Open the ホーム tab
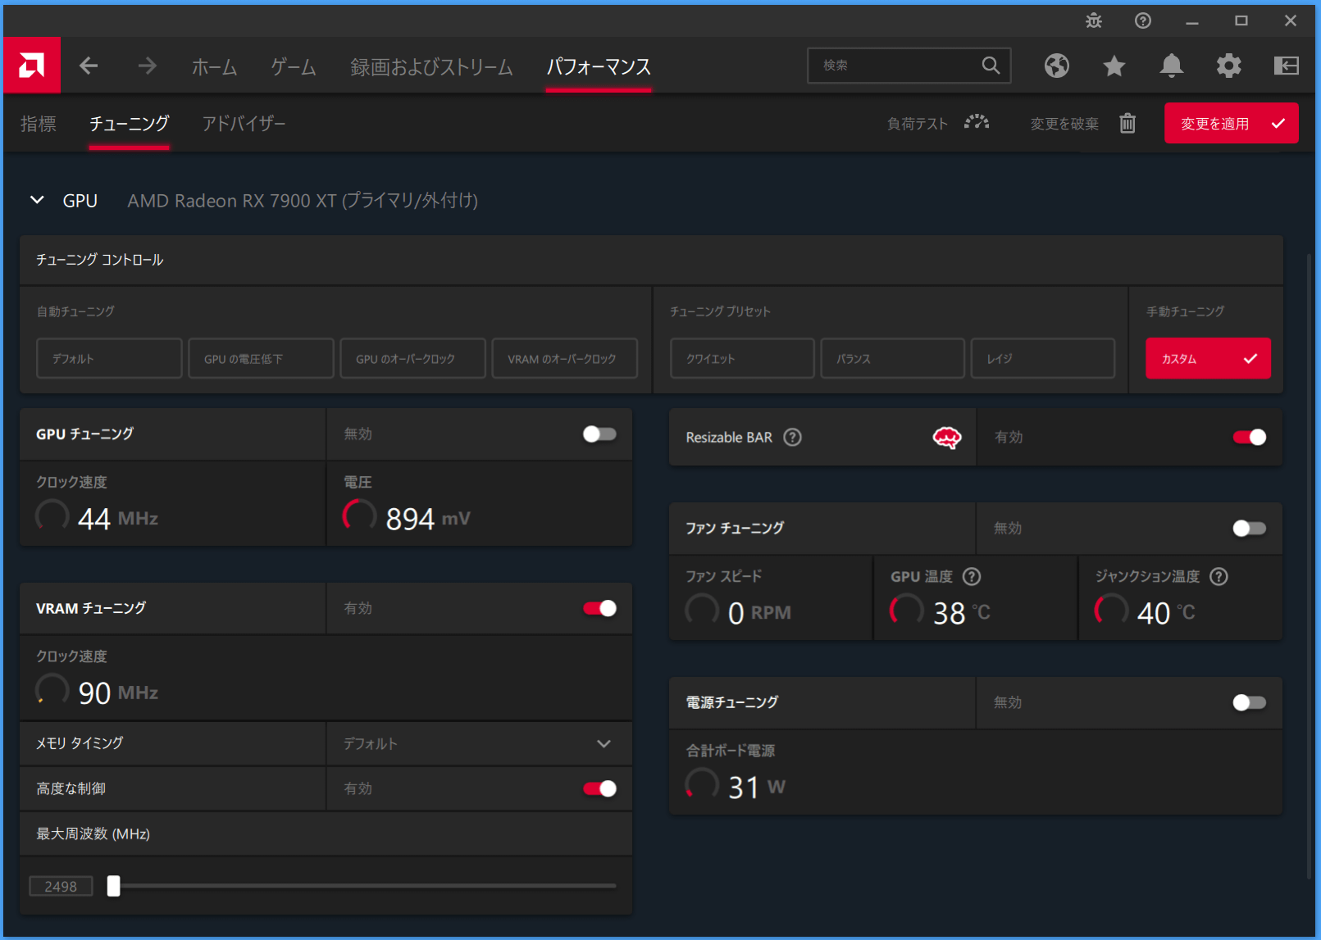Viewport: 1321px width, 940px height. 214,66
